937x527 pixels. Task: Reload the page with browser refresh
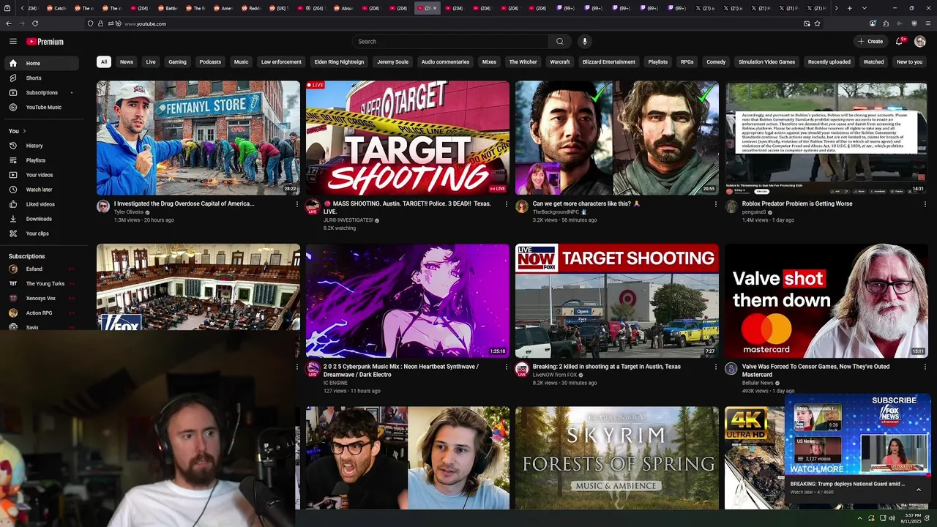tap(35, 23)
